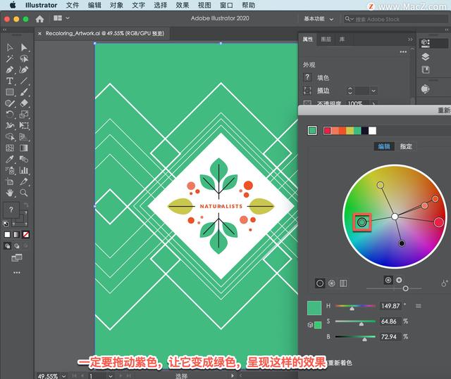Select the Artboard tool
451x379 pixels.
point(9,181)
